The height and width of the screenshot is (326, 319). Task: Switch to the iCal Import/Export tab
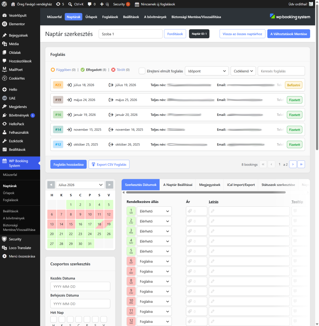point(241,185)
